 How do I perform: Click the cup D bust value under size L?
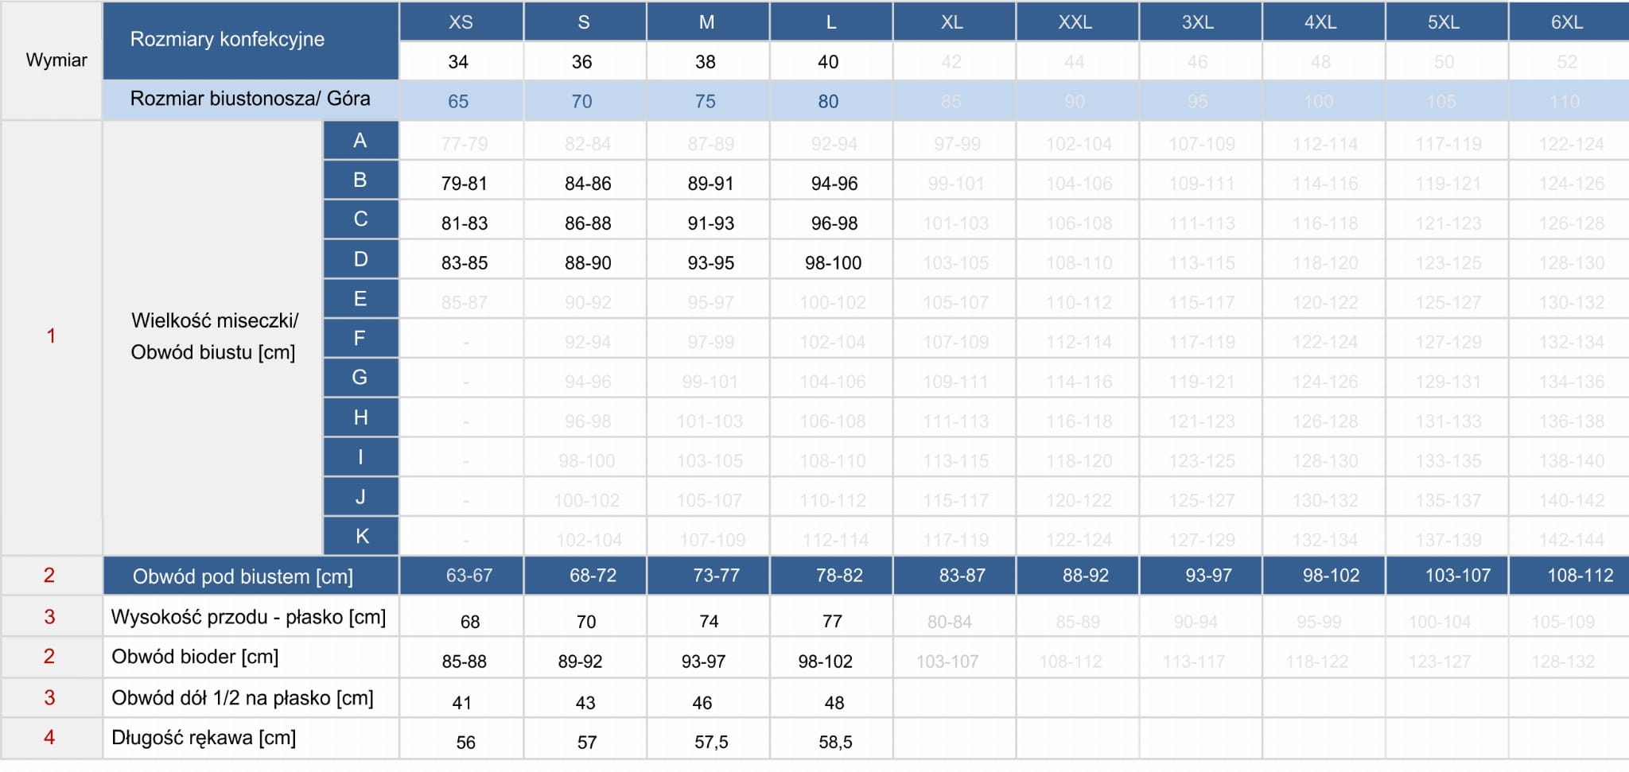tap(833, 263)
